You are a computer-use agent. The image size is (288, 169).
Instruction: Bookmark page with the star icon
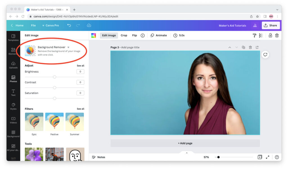point(257,16)
